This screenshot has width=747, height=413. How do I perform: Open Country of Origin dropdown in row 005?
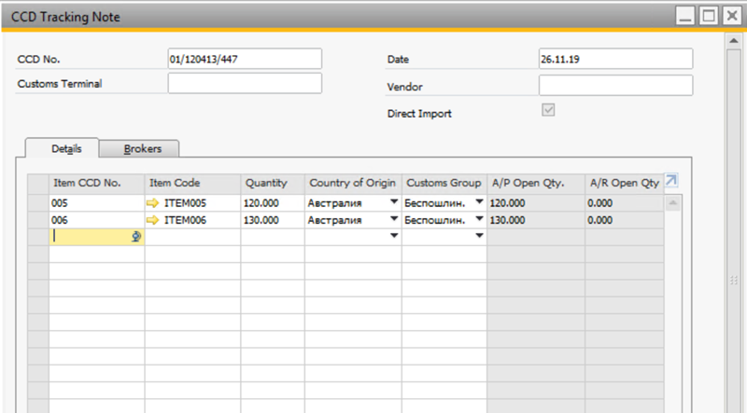point(394,201)
